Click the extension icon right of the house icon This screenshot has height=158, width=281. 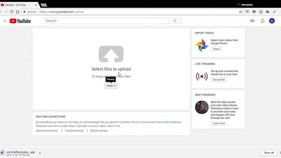(x=267, y=12)
